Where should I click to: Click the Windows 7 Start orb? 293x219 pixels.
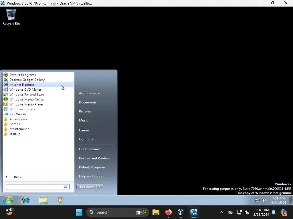coord(8,200)
